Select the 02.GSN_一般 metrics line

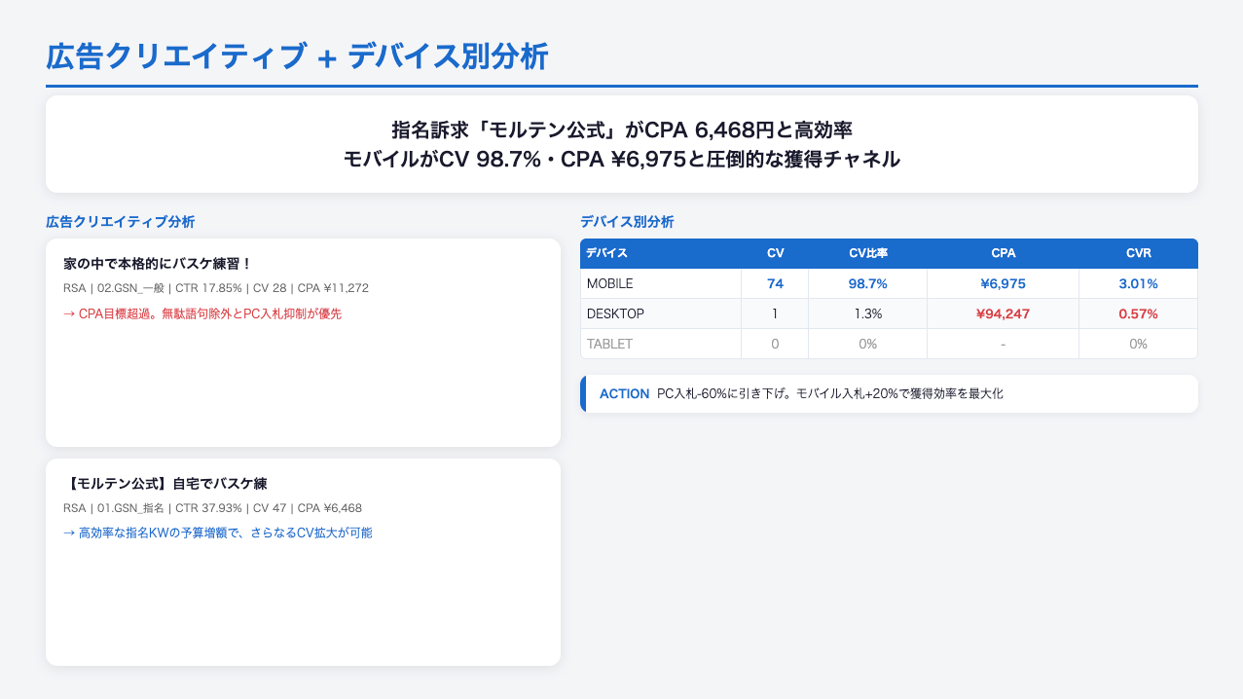pyautogui.click(x=215, y=288)
